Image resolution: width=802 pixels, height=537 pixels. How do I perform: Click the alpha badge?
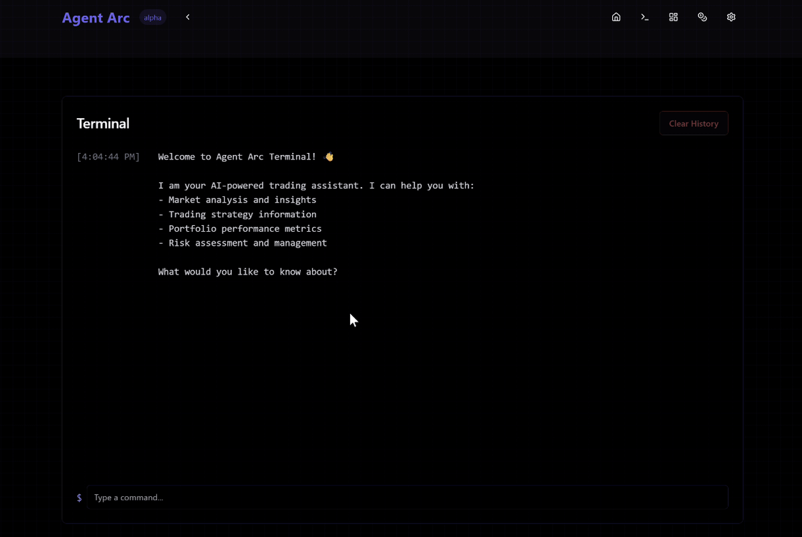click(153, 18)
